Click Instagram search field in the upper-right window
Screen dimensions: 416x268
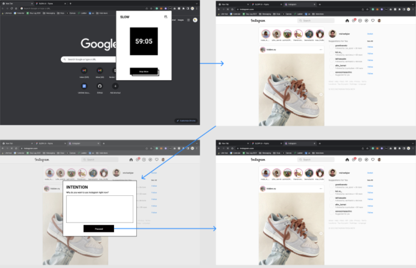(x=316, y=20)
